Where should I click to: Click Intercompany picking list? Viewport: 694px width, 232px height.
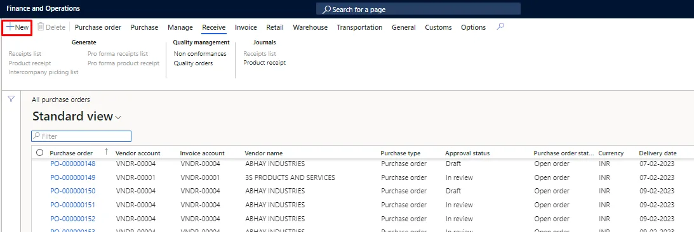(43, 72)
